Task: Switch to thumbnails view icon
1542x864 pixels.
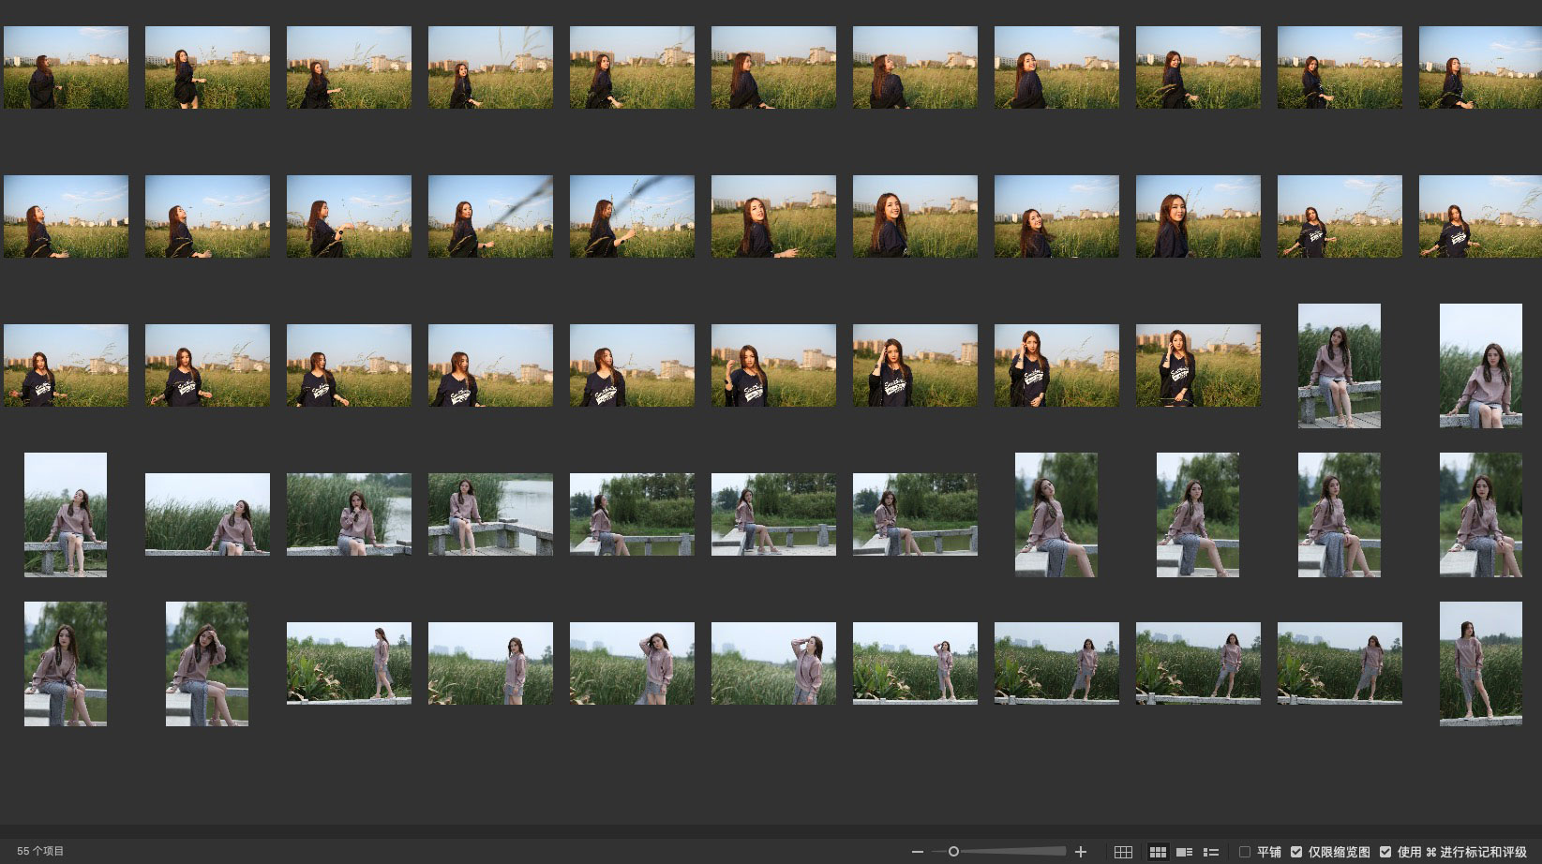Action: click(1158, 852)
